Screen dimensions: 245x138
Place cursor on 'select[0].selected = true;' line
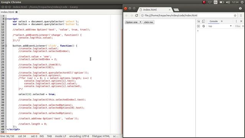point(37,94)
